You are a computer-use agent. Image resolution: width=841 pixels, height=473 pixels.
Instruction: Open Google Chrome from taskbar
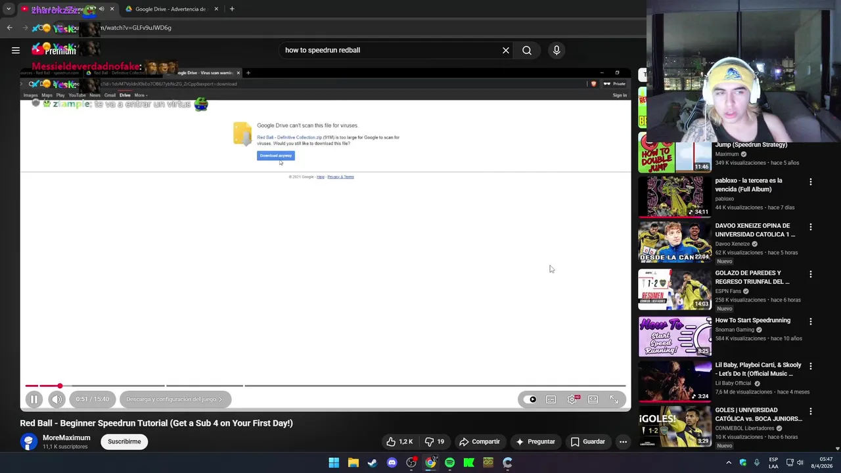coord(430,462)
